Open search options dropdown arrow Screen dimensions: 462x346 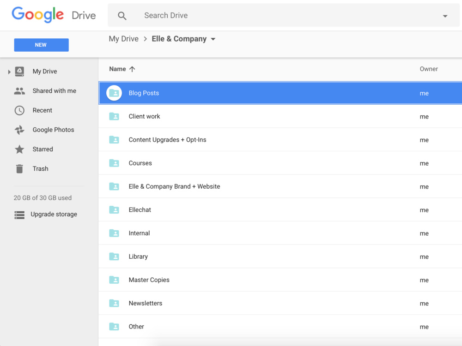pyautogui.click(x=445, y=16)
